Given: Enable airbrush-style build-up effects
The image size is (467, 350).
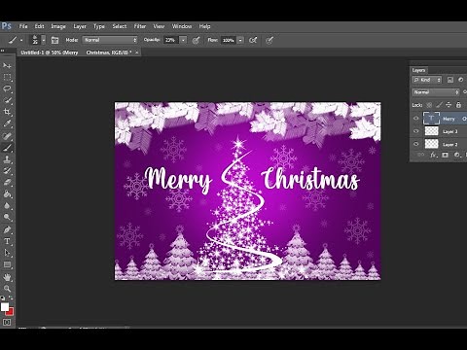Looking at the screenshot, I should [253, 40].
